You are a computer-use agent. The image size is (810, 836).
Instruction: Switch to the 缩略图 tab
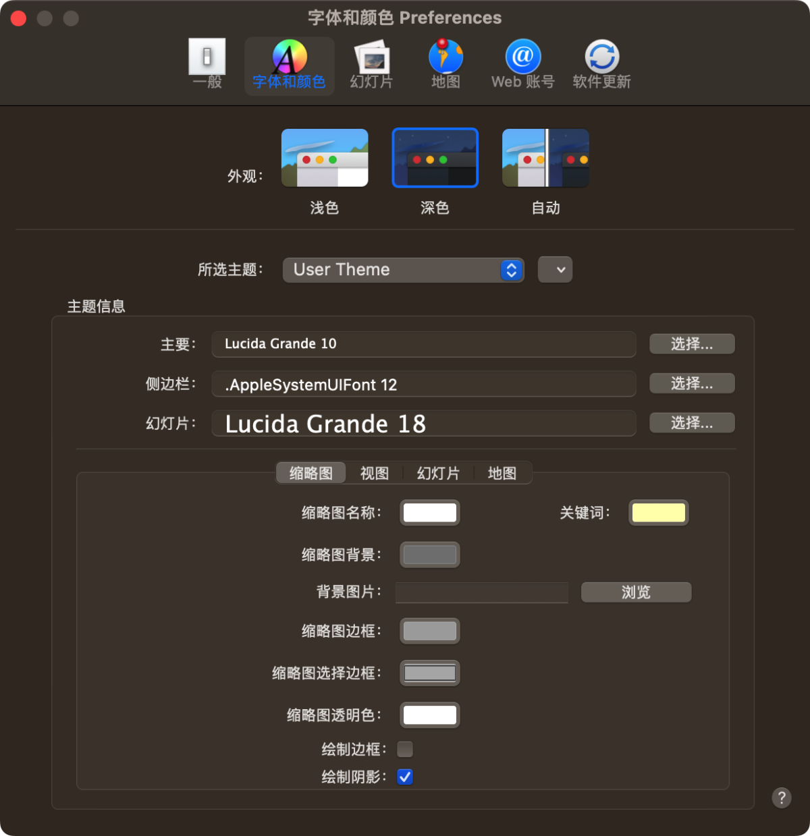point(311,473)
